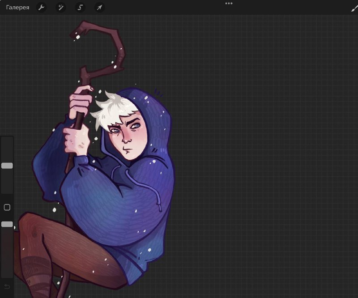Screen dimensions: 358x298
Task: Select the Brush tool in top-right corner
Action: tap(354, 9)
